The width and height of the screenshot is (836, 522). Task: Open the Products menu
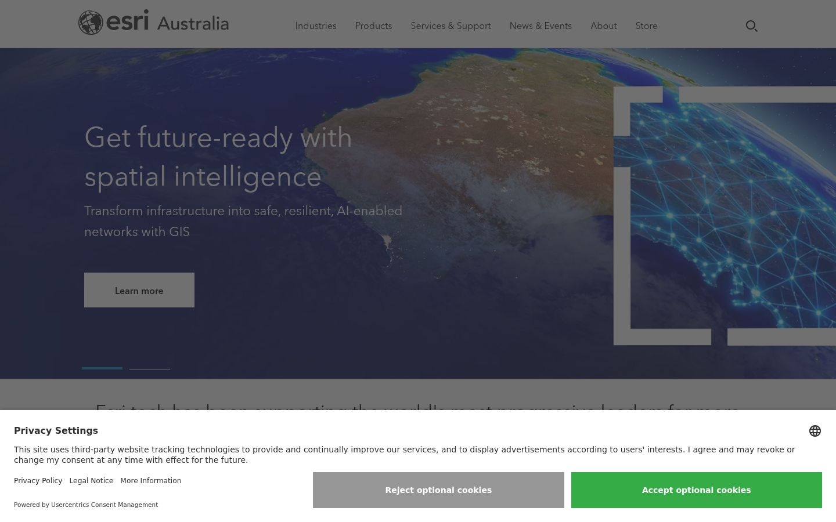[373, 26]
